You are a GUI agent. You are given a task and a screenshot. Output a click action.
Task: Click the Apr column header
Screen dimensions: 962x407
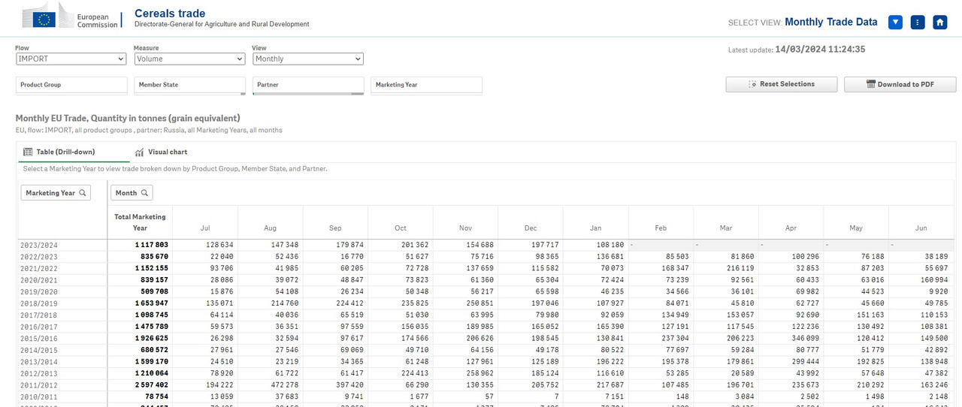point(791,228)
